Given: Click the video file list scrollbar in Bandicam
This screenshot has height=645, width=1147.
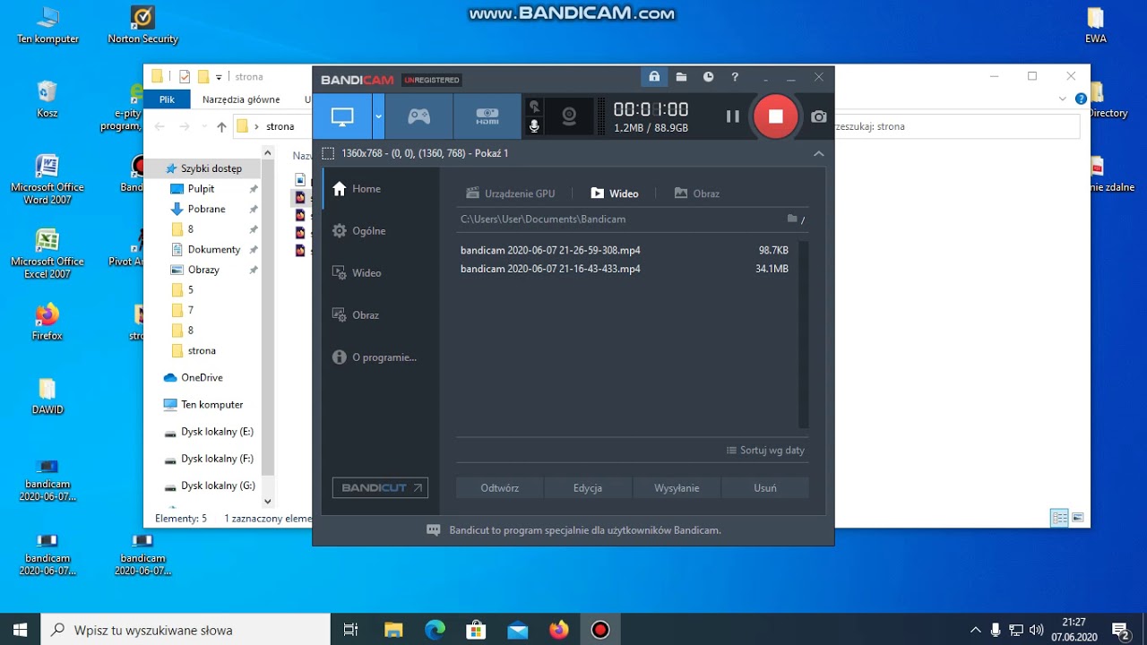Looking at the screenshot, I should [x=804, y=334].
